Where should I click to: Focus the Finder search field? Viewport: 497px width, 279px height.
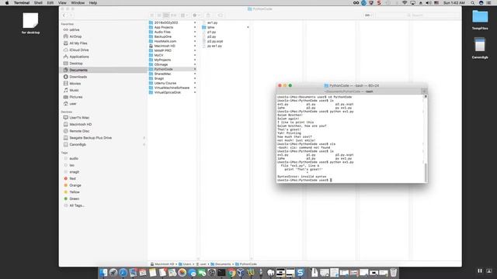[x=418, y=15]
